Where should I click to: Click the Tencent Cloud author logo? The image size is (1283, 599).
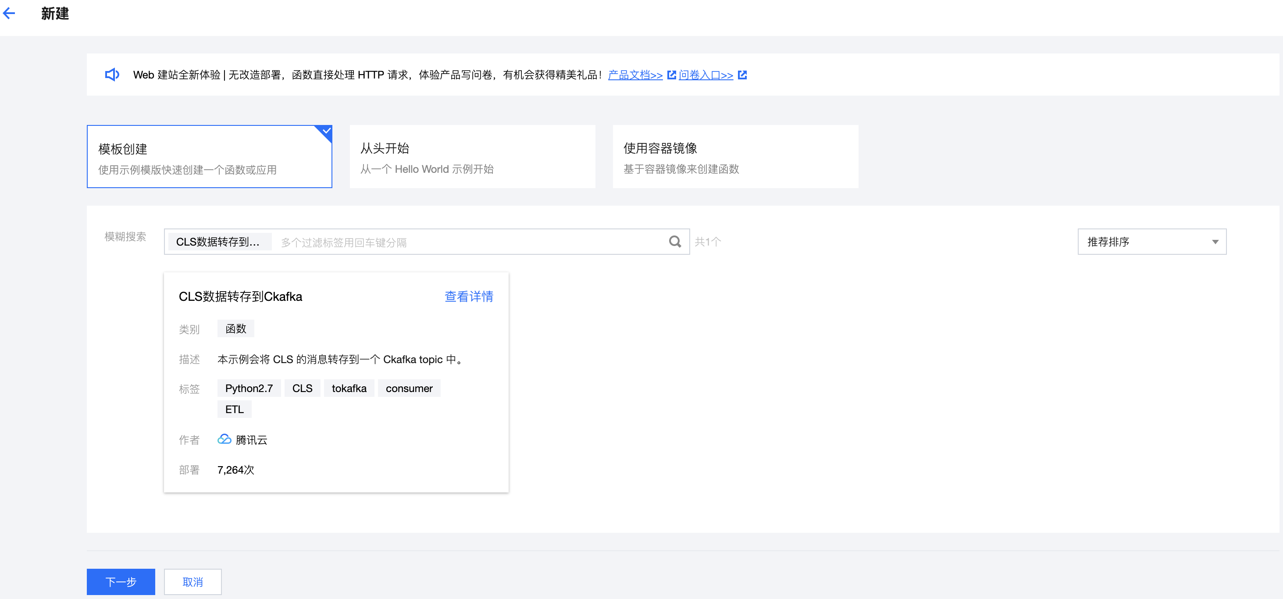[x=224, y=439]
